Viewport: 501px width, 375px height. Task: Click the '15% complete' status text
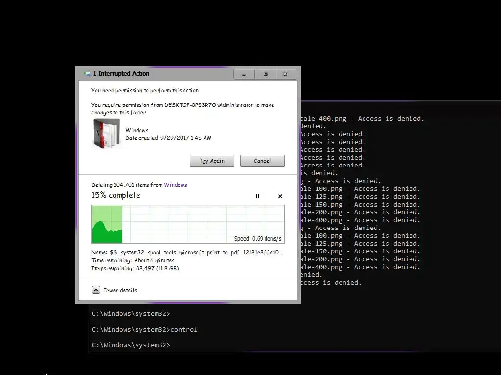(x=115, y=195)
